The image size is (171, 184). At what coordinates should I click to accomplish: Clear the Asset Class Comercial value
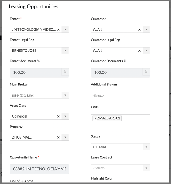pyautogui.click(x=58, y=116)
